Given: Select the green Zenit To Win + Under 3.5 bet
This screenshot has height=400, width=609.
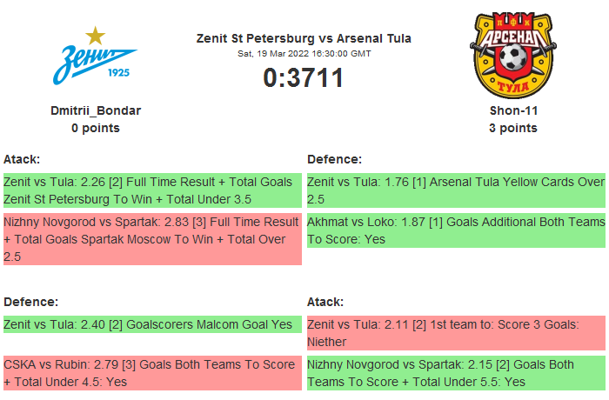Looking at the screenshot, I should click(x=152, y=190).
